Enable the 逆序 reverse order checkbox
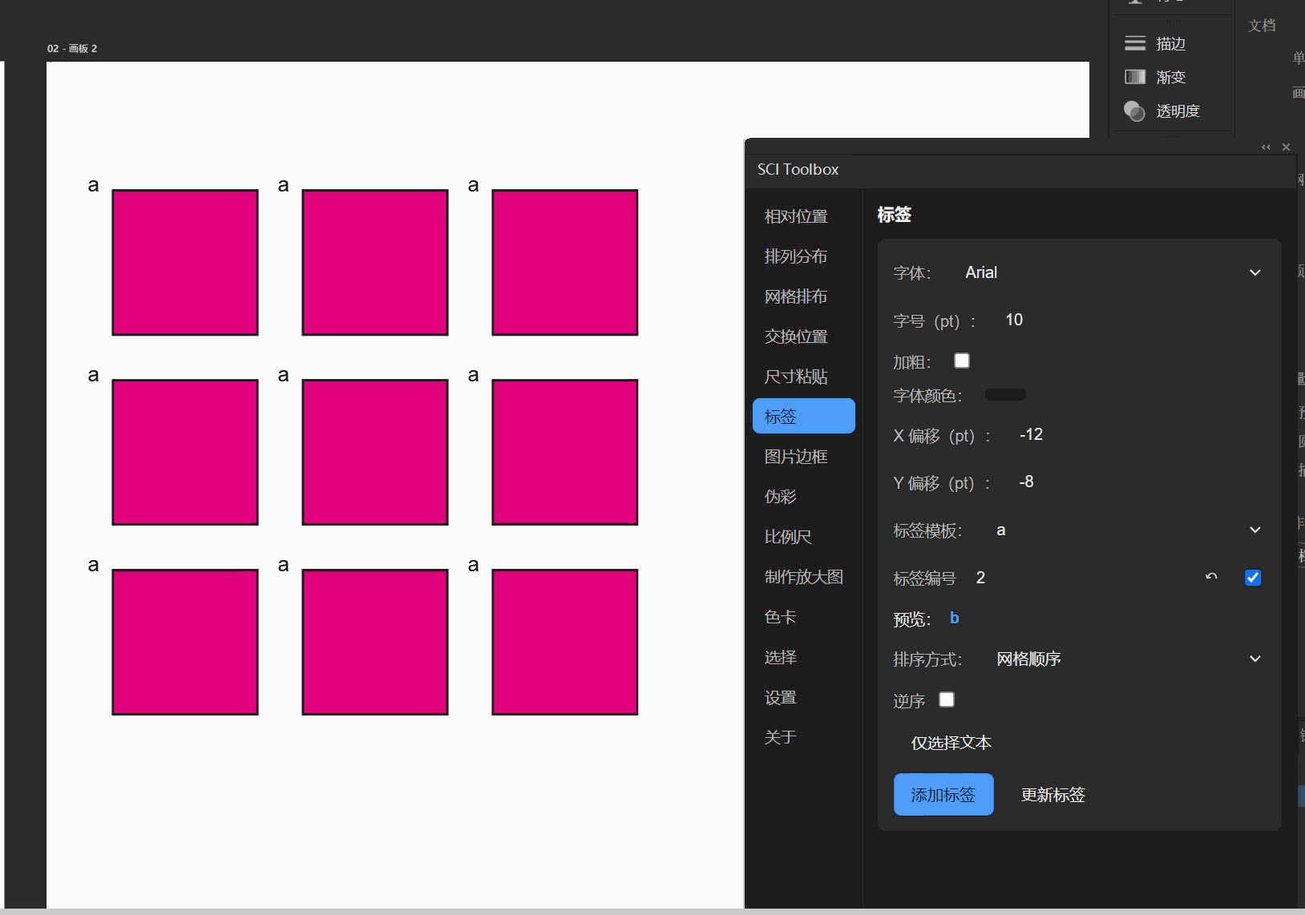 pos(947,699)
